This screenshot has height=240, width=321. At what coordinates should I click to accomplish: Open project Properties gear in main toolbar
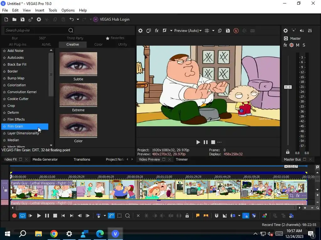[x=39, y=19]
